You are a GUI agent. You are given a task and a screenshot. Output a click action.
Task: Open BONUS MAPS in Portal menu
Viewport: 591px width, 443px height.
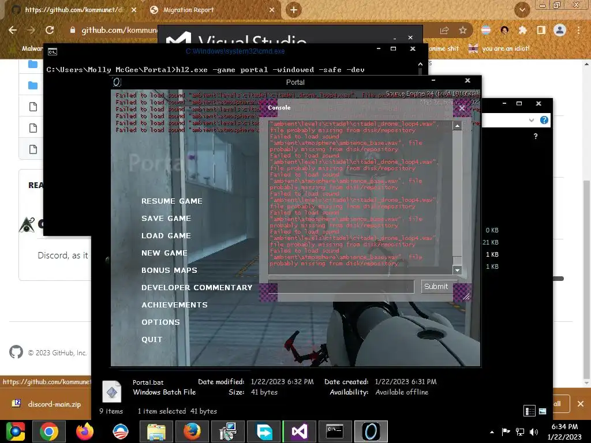169,271
